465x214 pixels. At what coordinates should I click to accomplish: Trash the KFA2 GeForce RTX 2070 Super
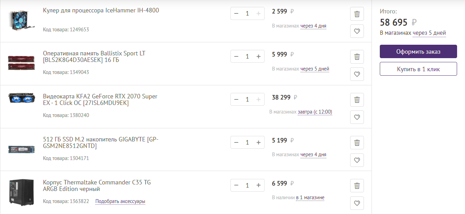click(357, 100)
